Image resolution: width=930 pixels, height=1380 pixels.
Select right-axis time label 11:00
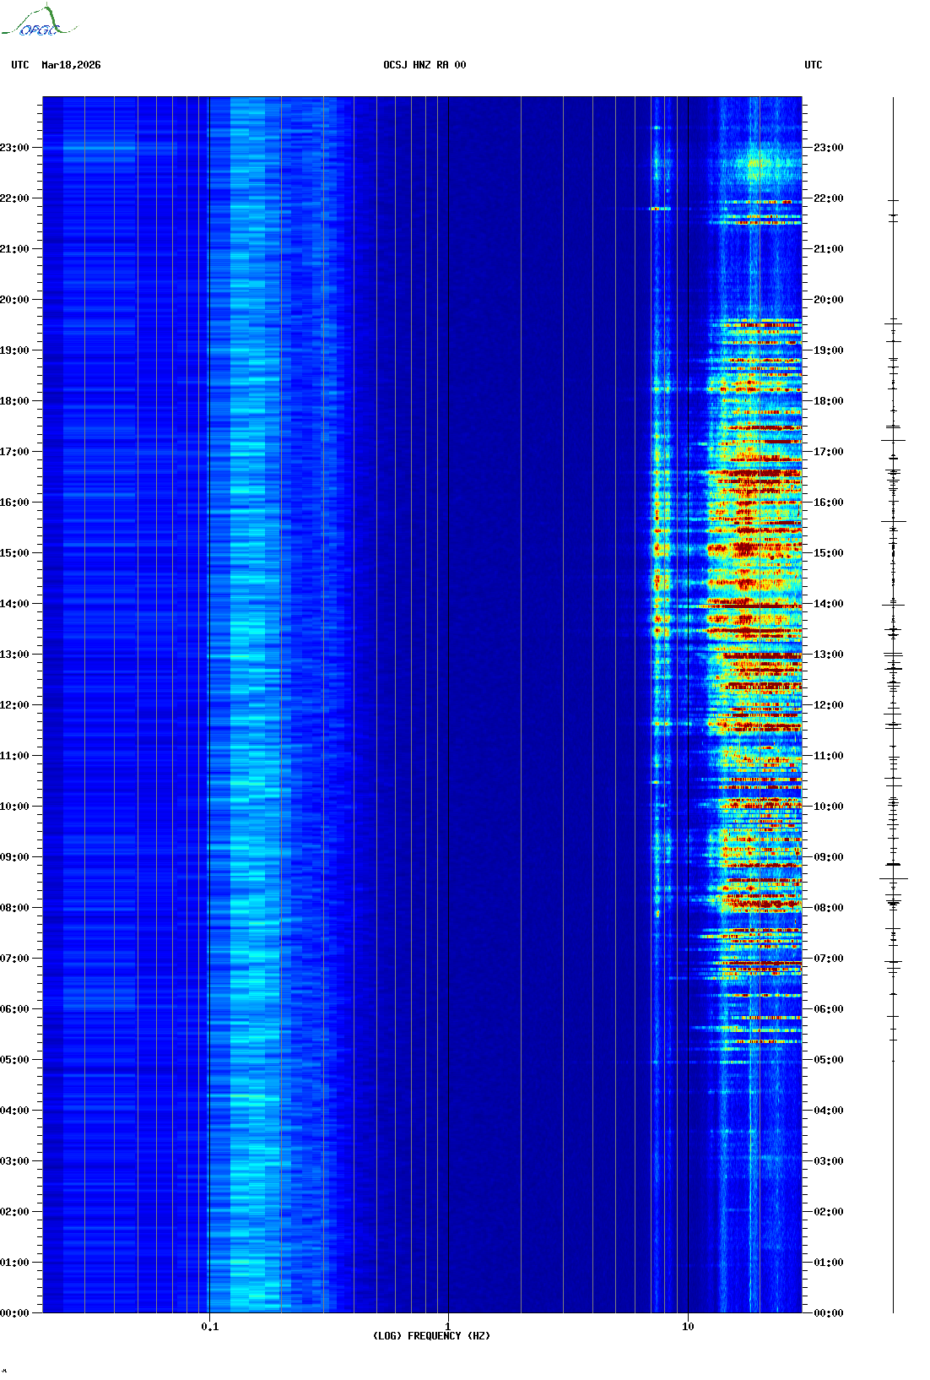point(829,756)
